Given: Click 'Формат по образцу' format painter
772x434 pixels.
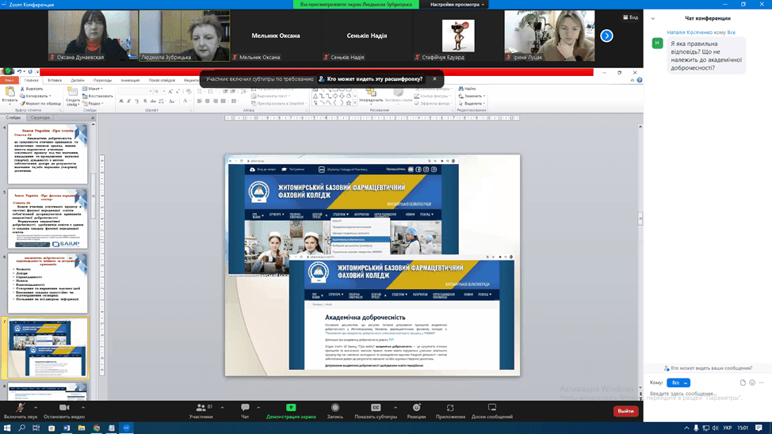Looking at the screenshot, I should pos(40,103).
